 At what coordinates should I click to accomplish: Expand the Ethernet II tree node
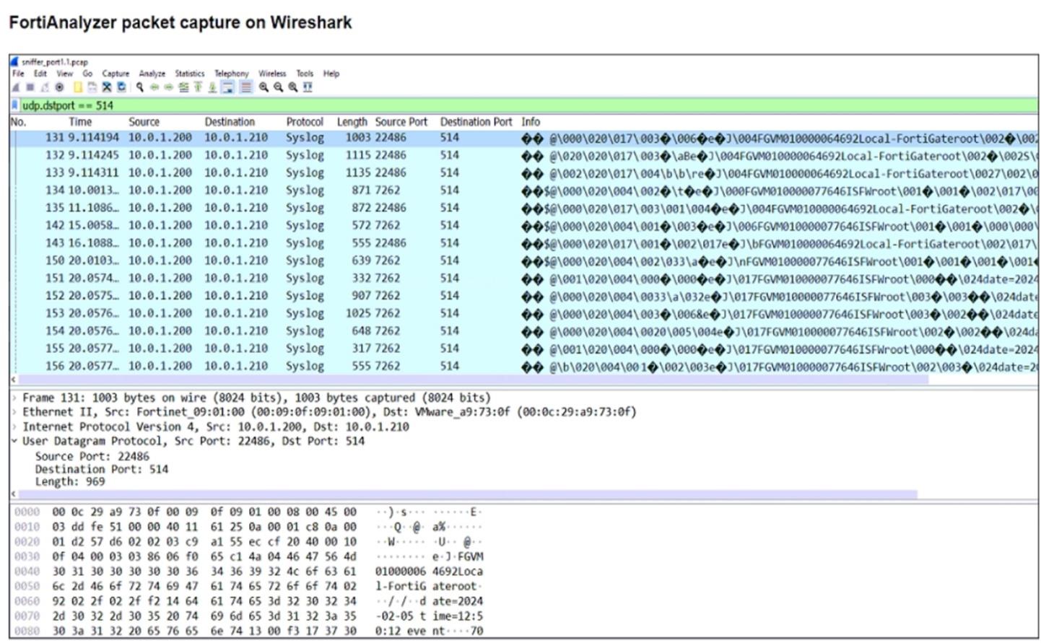(14, 412)
